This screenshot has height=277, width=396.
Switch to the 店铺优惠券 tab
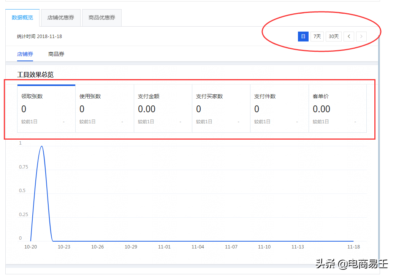tap(60, 18)
